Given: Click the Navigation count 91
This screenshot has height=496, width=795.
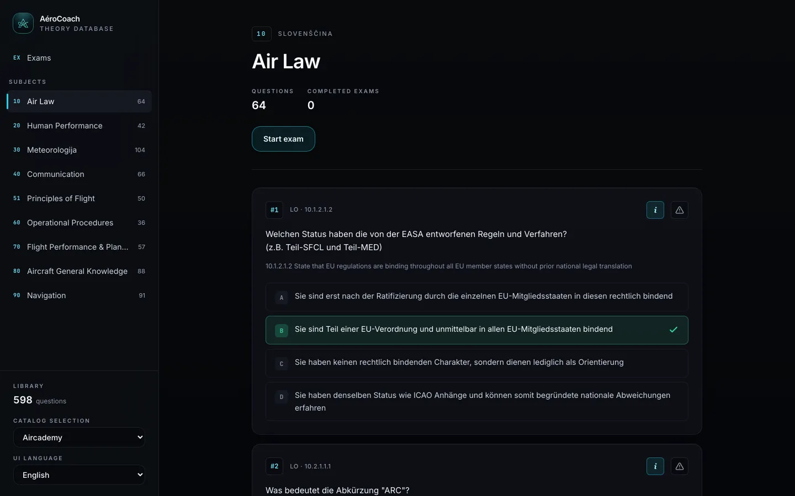Looking at the screenshot, I should [x=142, y=295].
